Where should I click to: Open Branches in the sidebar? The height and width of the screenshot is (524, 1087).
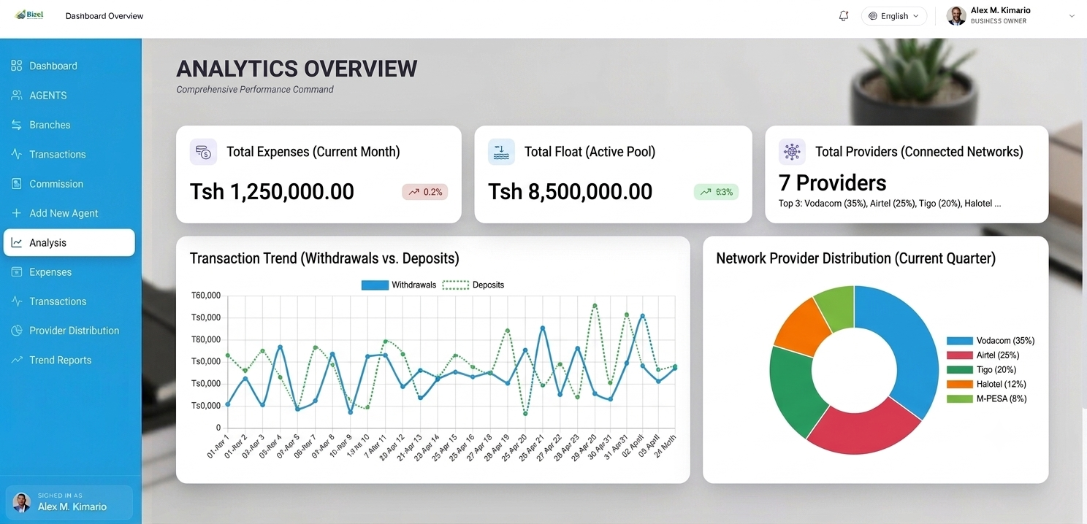[69, 125]
